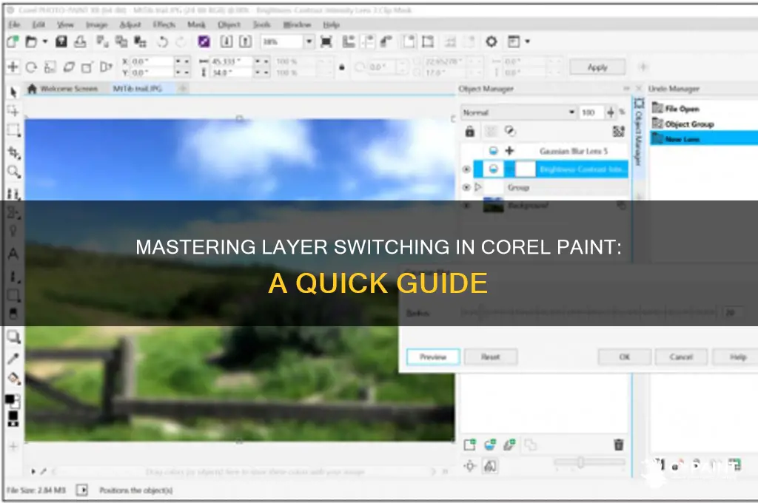Open the application launcher dropdown arrow
Viewport: 758px width, 503px height.
click(x=527, y=42)
